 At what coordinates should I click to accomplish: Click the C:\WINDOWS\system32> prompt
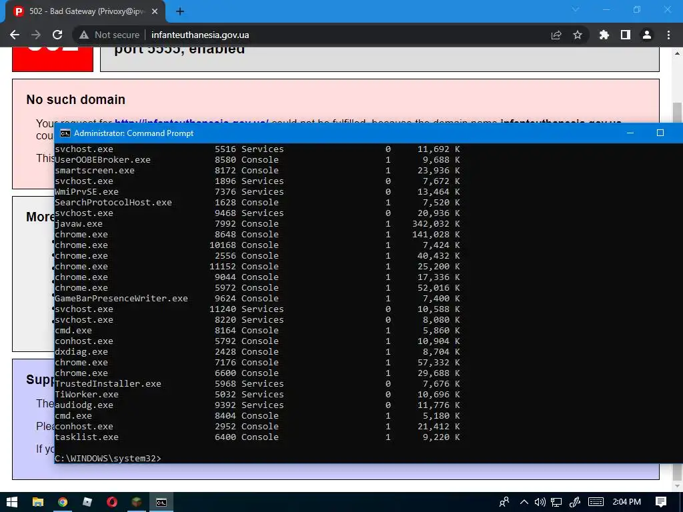click(108, 458)
